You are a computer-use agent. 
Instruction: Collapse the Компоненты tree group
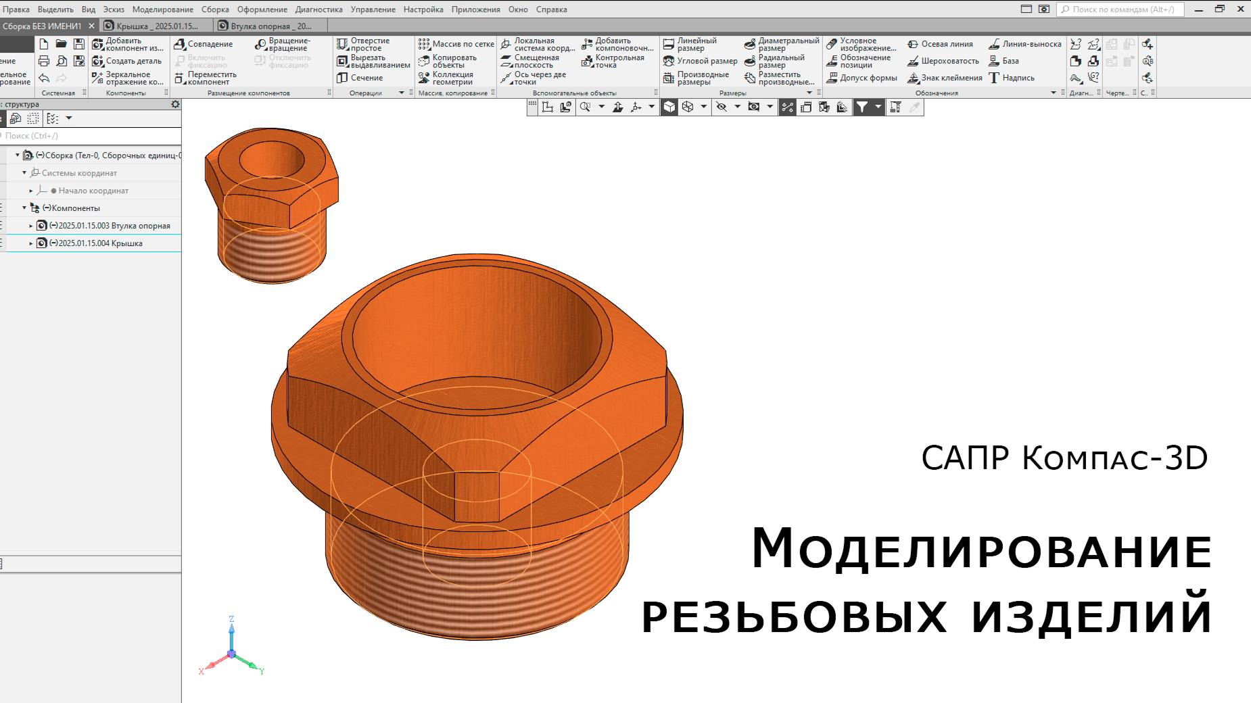pos(23,208)
